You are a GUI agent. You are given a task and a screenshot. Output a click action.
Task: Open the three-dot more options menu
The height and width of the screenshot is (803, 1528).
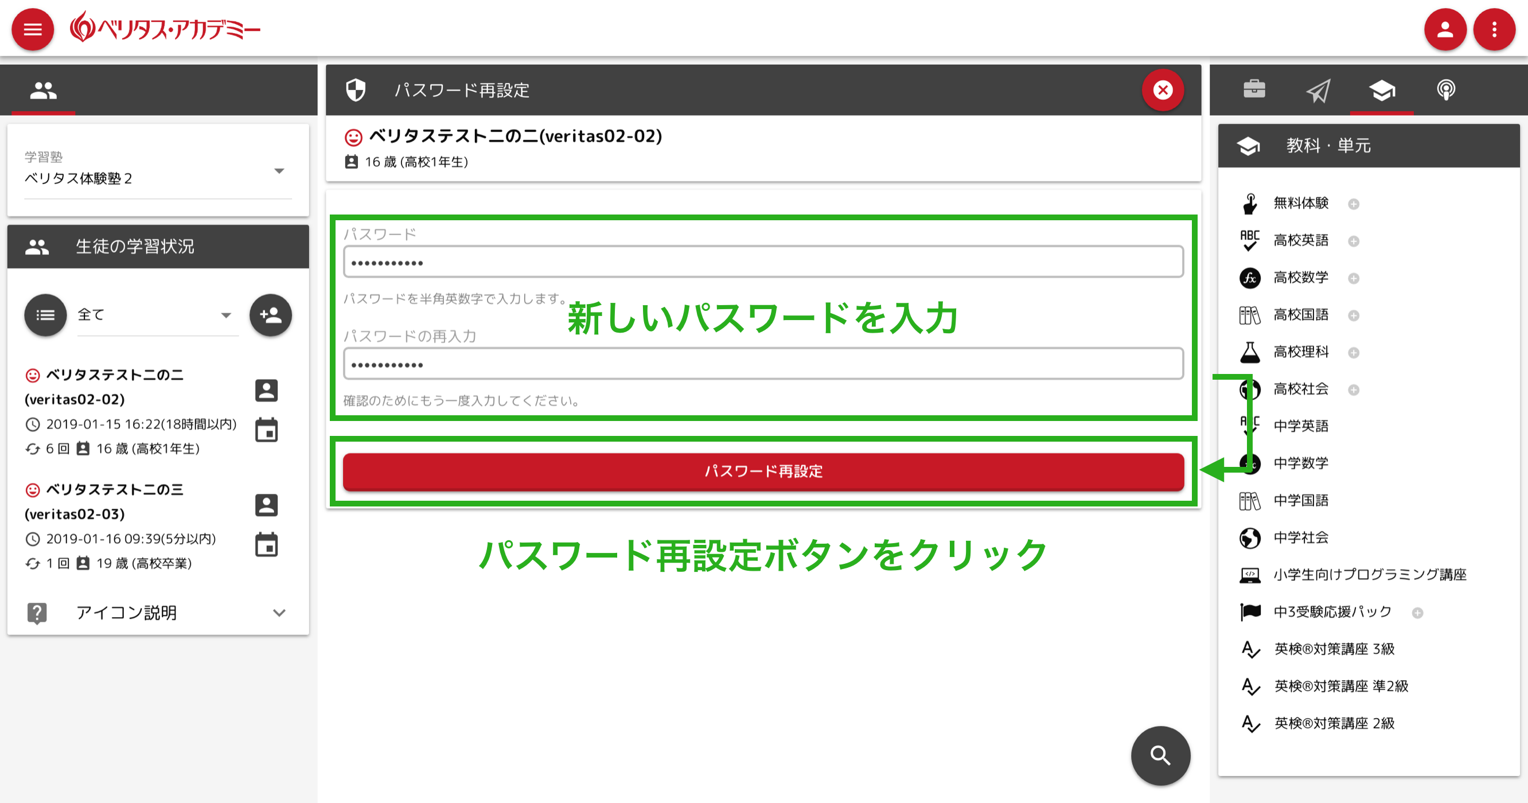tap(1494, 29)
